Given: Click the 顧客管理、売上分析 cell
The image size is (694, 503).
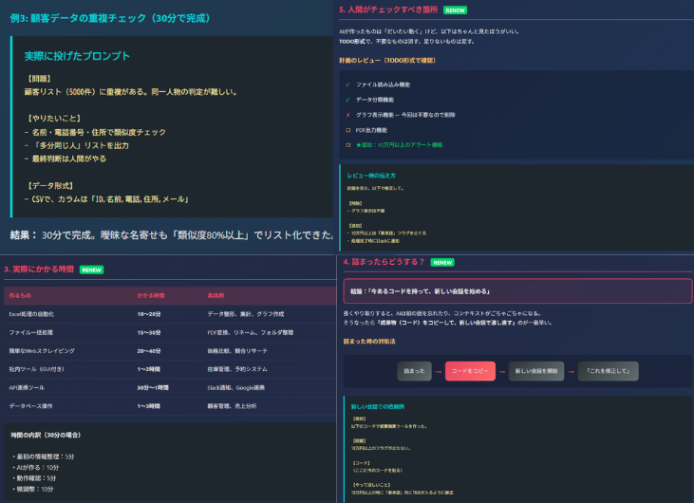Looking at the screenshot, I should pyautogui.click(x=232, y=405).
